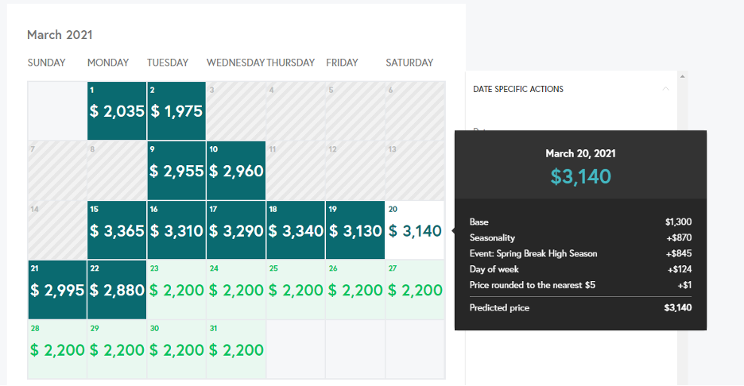Select March 19 priced $3,130

355,230
